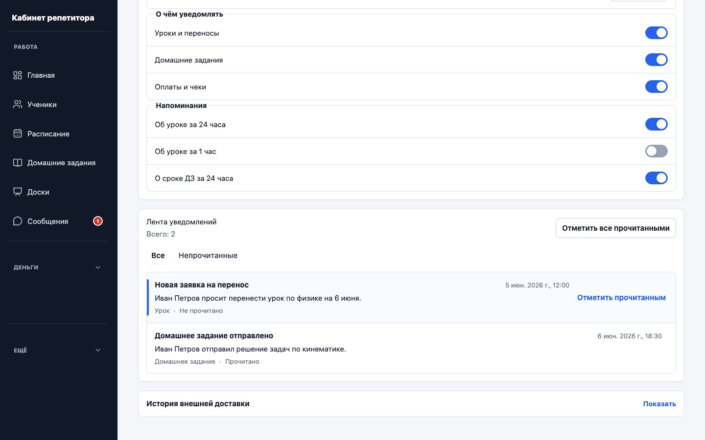Enable the Об уроке за 1 час reminder

pyautogui.click(x=656, y=151)
